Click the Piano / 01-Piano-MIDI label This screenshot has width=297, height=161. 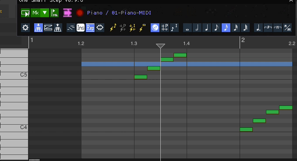(119, 13)
